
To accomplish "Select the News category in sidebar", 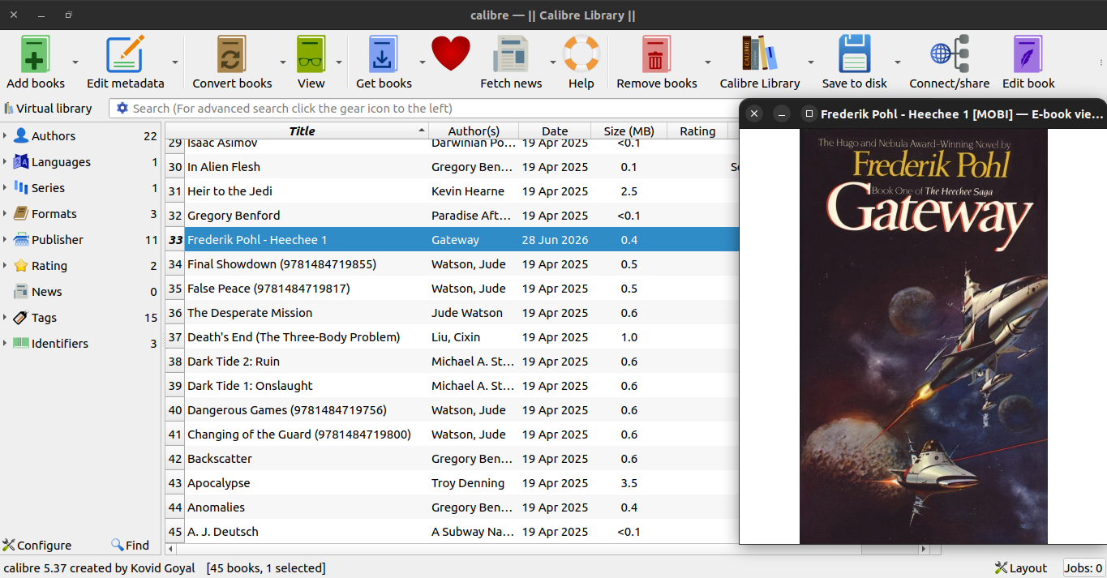I will (46, 292).
